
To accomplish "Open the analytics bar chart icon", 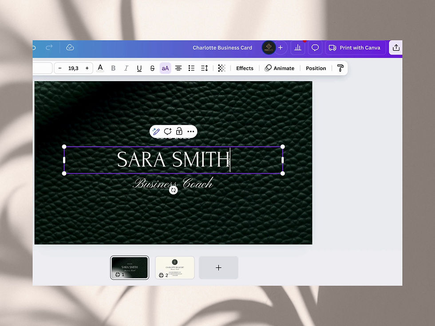I will [x=298, y=48].
